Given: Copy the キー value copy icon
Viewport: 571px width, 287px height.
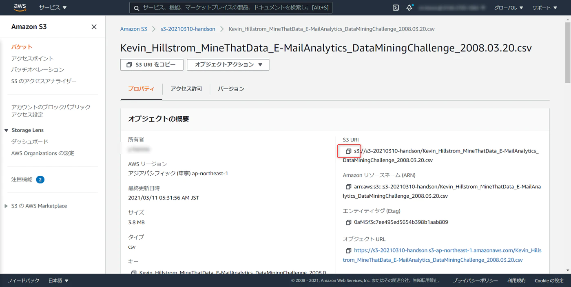Looking at the screenshot, I should [x=134, y=273].
